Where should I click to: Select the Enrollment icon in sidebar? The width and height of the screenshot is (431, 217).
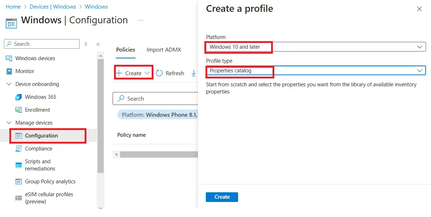pos(19,110)
